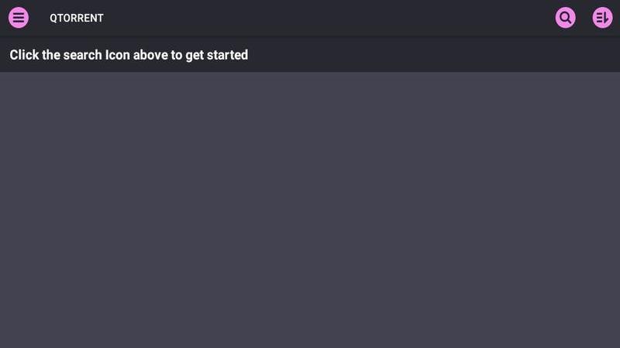Tap the pink circular menu button
This screenshot has width=620, height=348.
(x=19, y=18)
